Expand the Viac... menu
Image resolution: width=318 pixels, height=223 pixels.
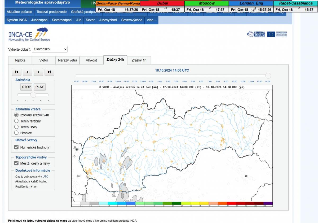click(x=151, y=20)
